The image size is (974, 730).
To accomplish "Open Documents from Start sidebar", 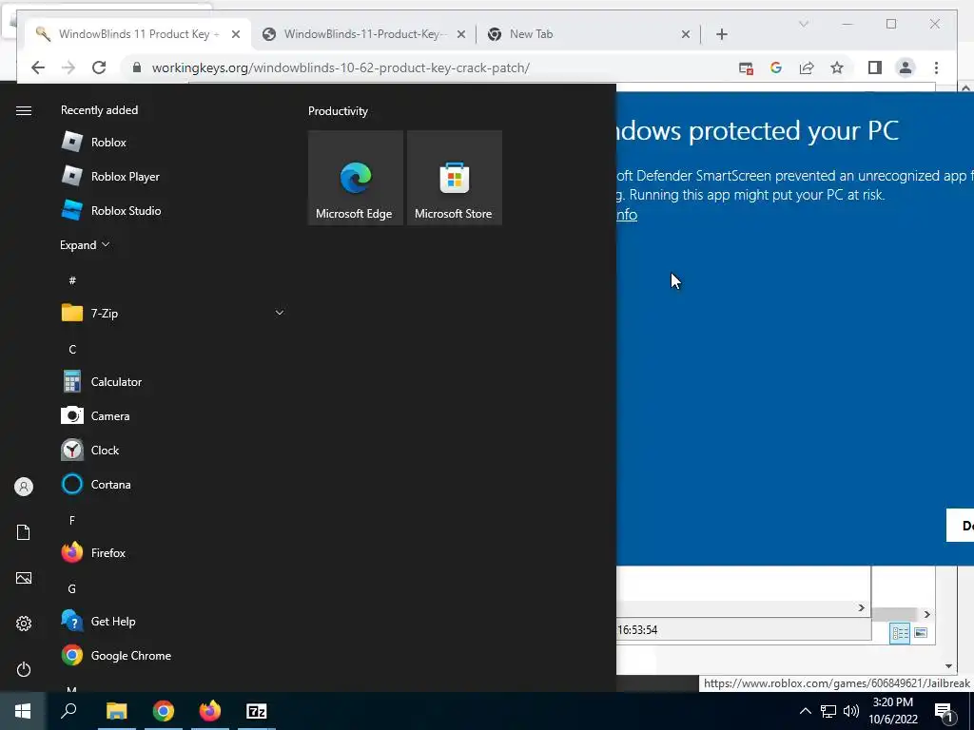I will click(24, 532).
